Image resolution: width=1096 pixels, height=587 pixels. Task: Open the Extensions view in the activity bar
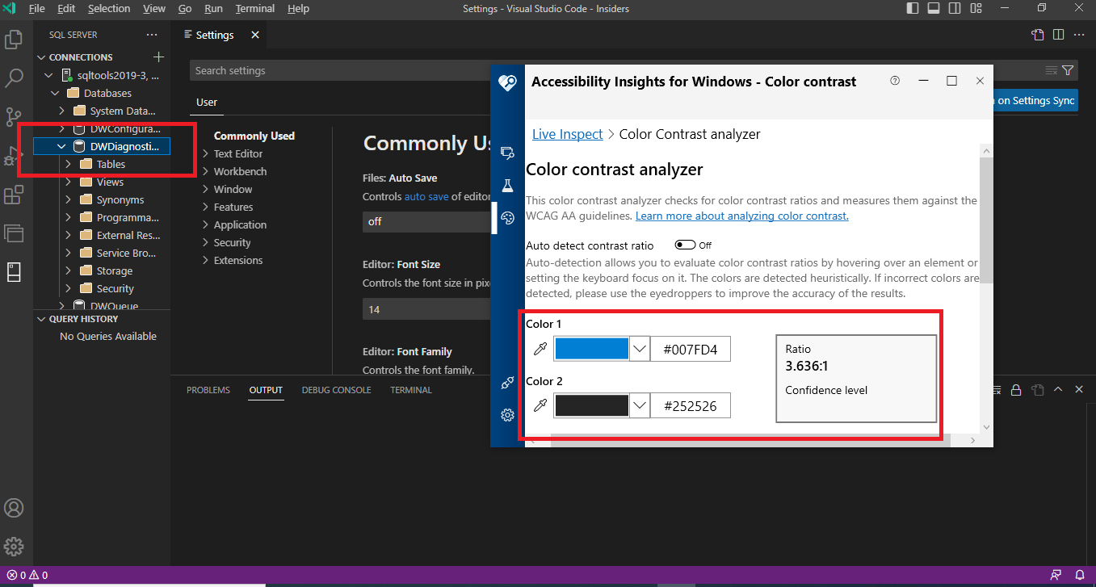click(x=14, y=195)
